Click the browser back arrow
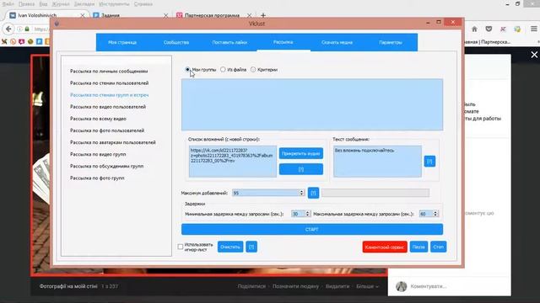The height and width of the screenshot is (303, 540). (8, 29)
